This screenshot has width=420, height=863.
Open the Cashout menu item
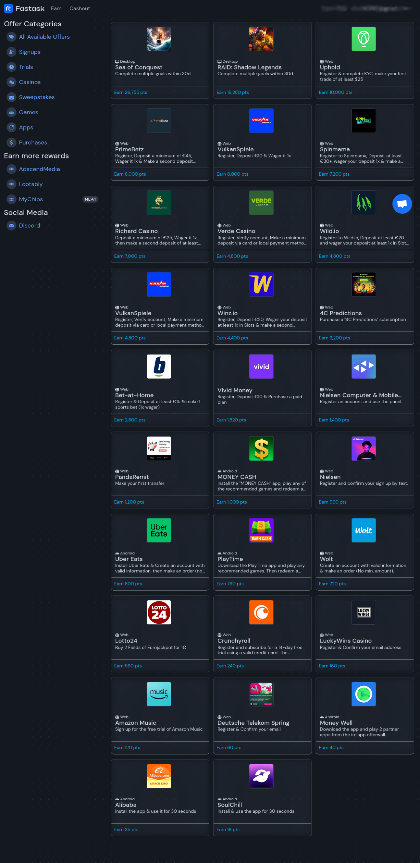coord(80,8)
